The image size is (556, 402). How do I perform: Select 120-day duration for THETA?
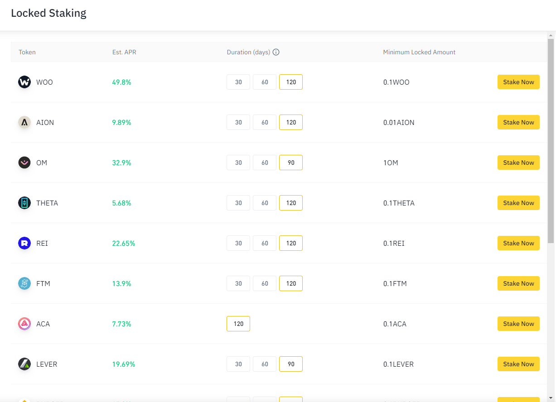click(x=291, y=203)
